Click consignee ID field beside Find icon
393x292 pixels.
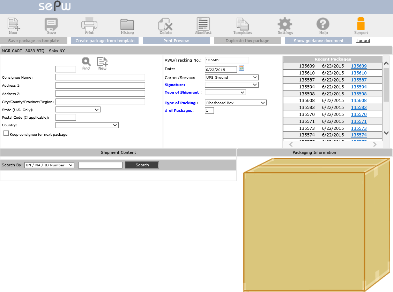click(66, 69)
